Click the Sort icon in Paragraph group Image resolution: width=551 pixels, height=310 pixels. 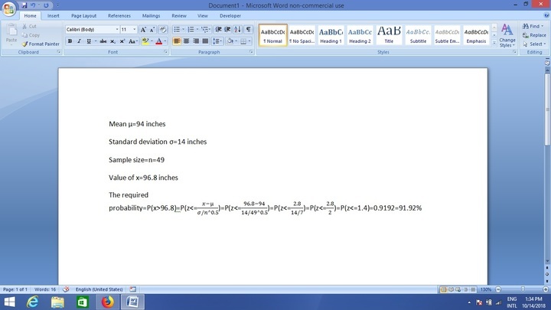238,29
